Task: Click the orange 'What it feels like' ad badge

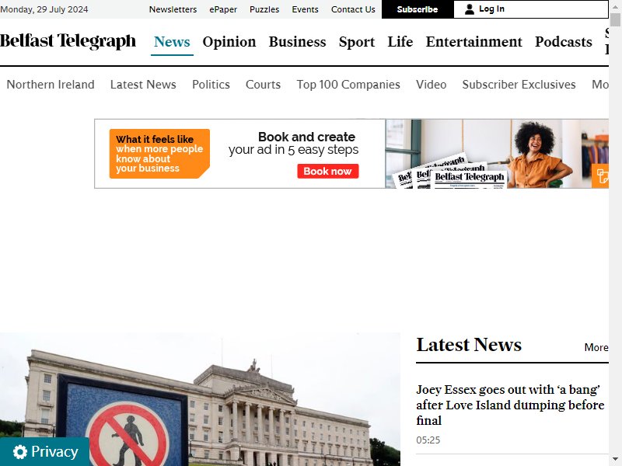Action: click(159, 154)
